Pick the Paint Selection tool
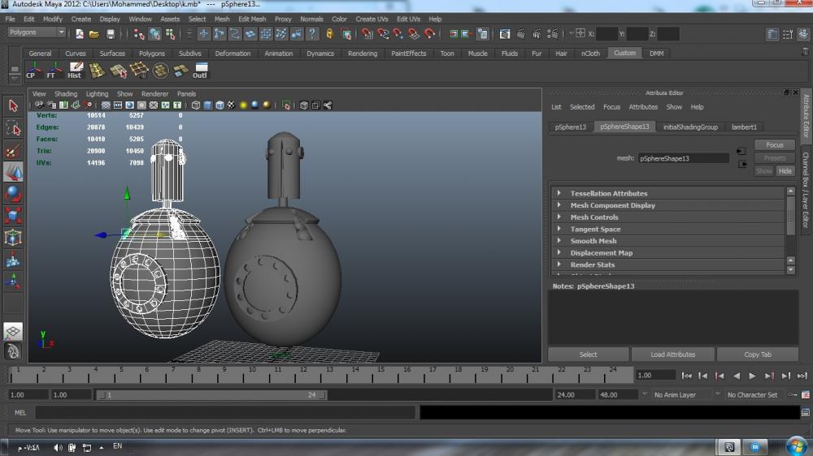Image resolution: width=813 pixels, height=456 pixels. tap(13, 151)
